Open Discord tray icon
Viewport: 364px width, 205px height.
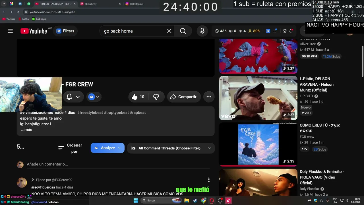309,200
